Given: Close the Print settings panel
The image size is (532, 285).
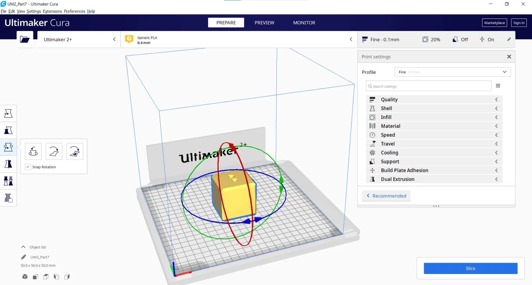Looking at the screenshot, I should pyautogui.click(x=509, y=57).
